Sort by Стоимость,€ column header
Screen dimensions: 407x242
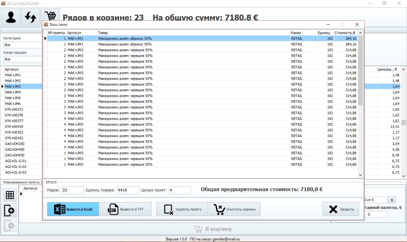tap(346, 33)
